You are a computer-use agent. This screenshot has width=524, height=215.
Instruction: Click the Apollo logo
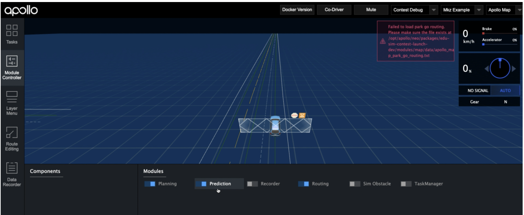(21, 10)
